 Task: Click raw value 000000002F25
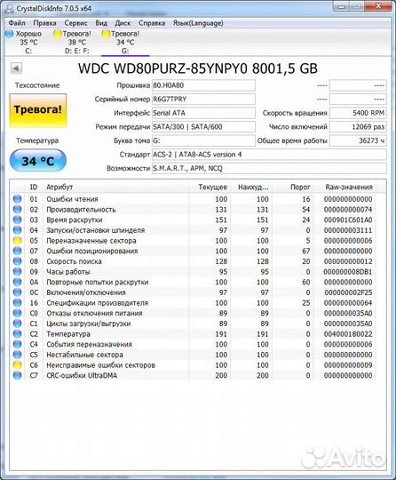point(348,292)
